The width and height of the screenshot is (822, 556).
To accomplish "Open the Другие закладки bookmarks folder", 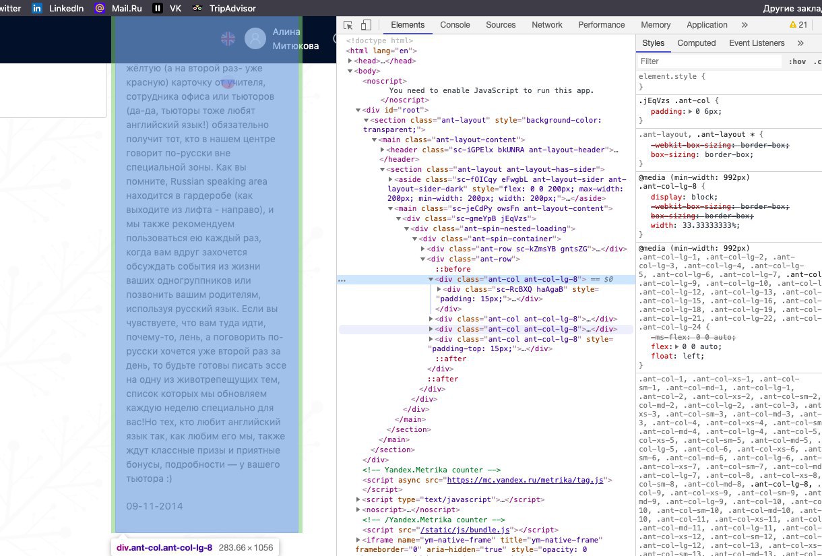I will [792, 8].
